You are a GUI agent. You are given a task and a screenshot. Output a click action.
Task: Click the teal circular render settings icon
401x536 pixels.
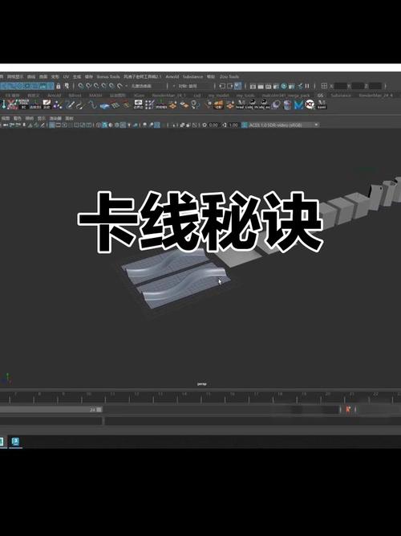pos(284,86)
